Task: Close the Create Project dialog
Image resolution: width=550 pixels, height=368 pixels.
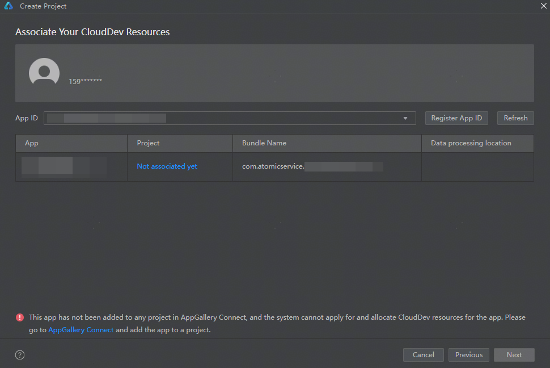Action: (x=543, y=6)
